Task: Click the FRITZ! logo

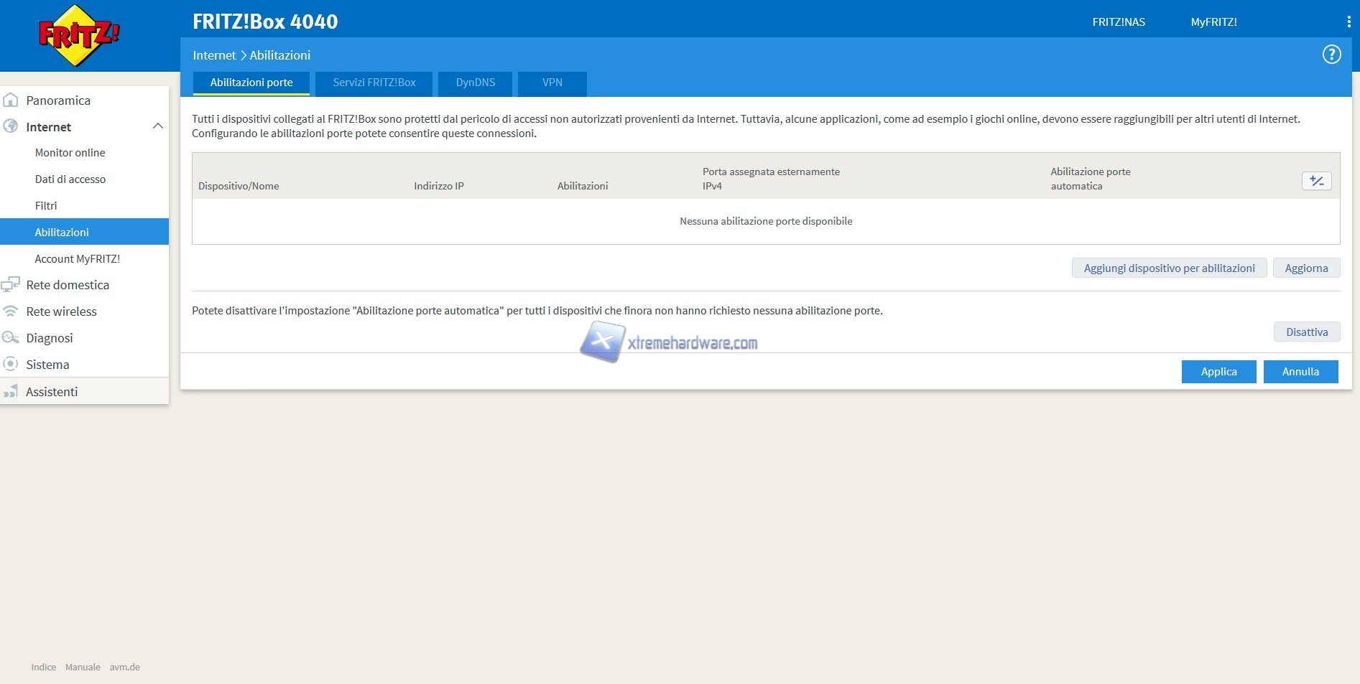Action: (79, 35)
